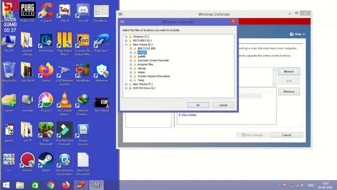Viewport: 337px width, 190px height.
Task: Click the ENG language indicator in the tray
Action: [311, 185]
